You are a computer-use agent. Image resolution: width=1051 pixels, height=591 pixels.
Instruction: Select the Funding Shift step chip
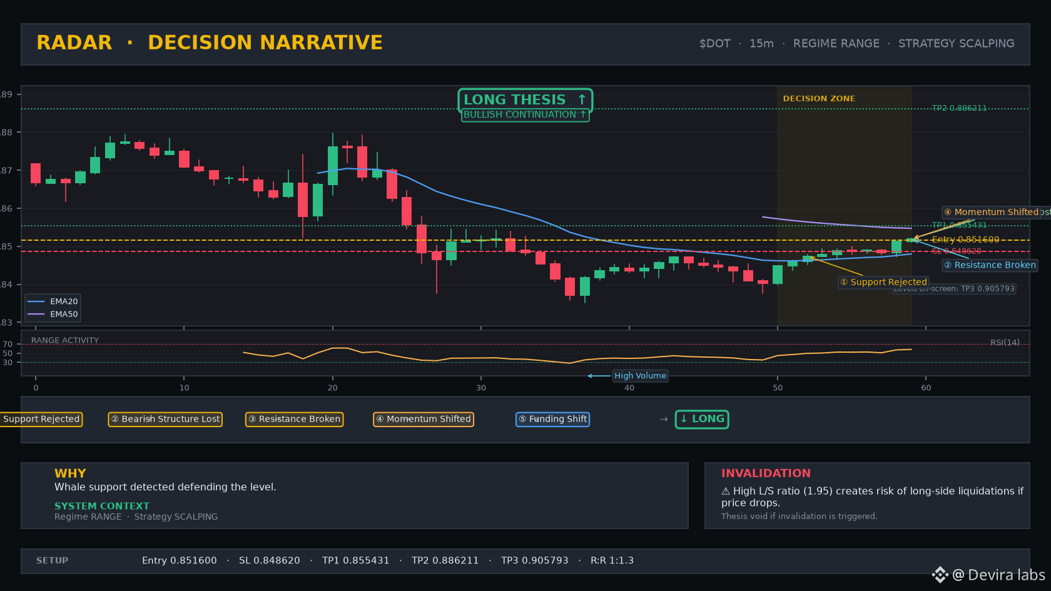coord(552,419)
